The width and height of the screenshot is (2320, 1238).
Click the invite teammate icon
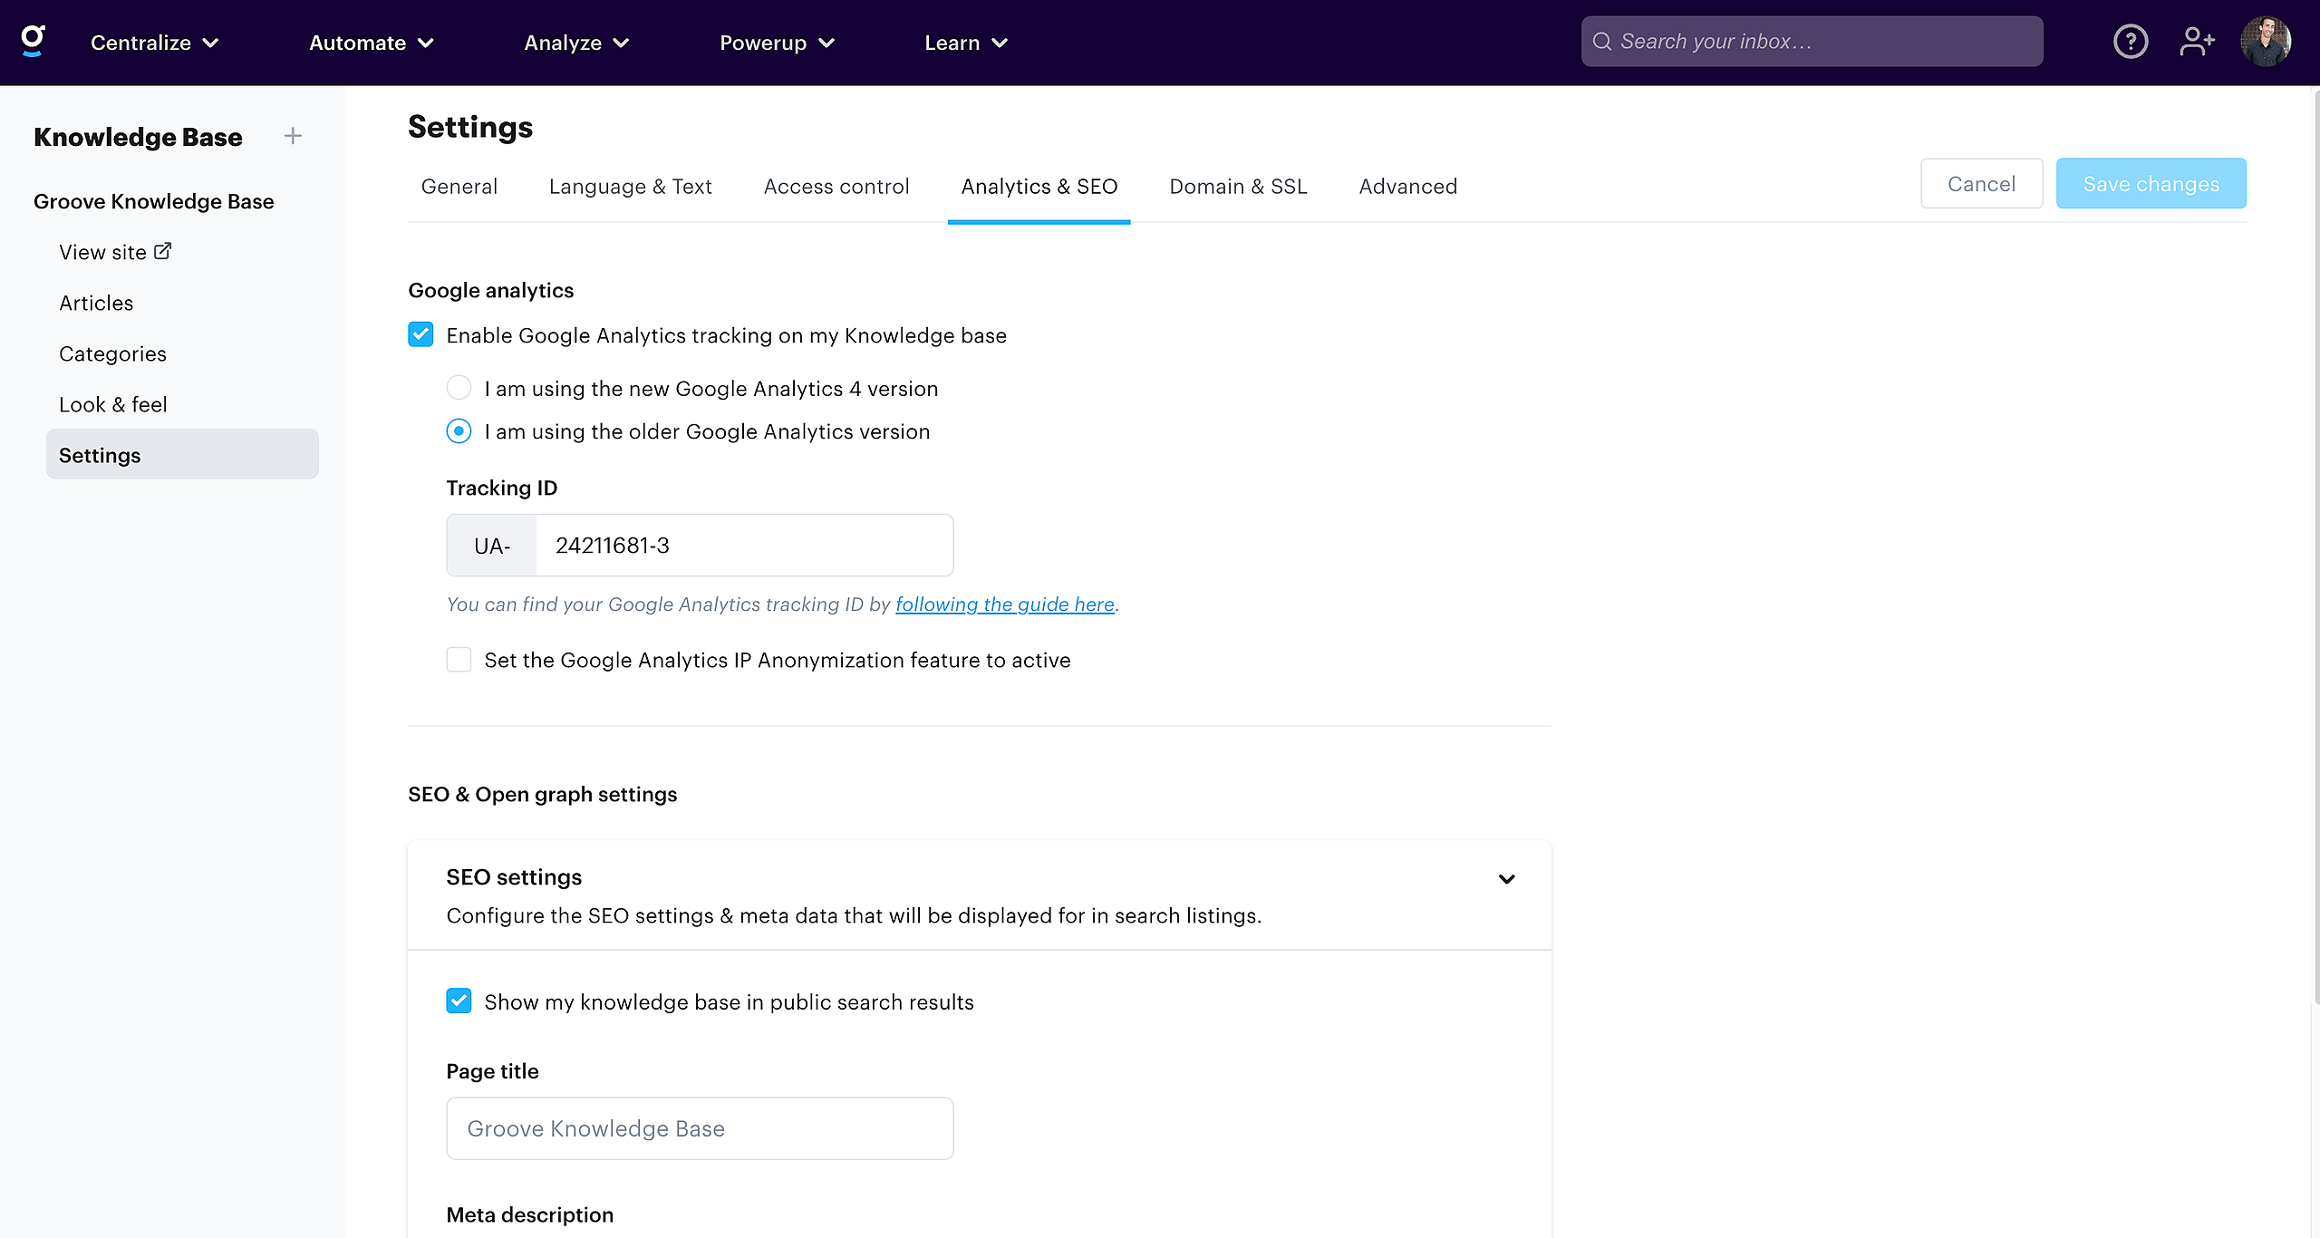click(x=2197, y=42)
